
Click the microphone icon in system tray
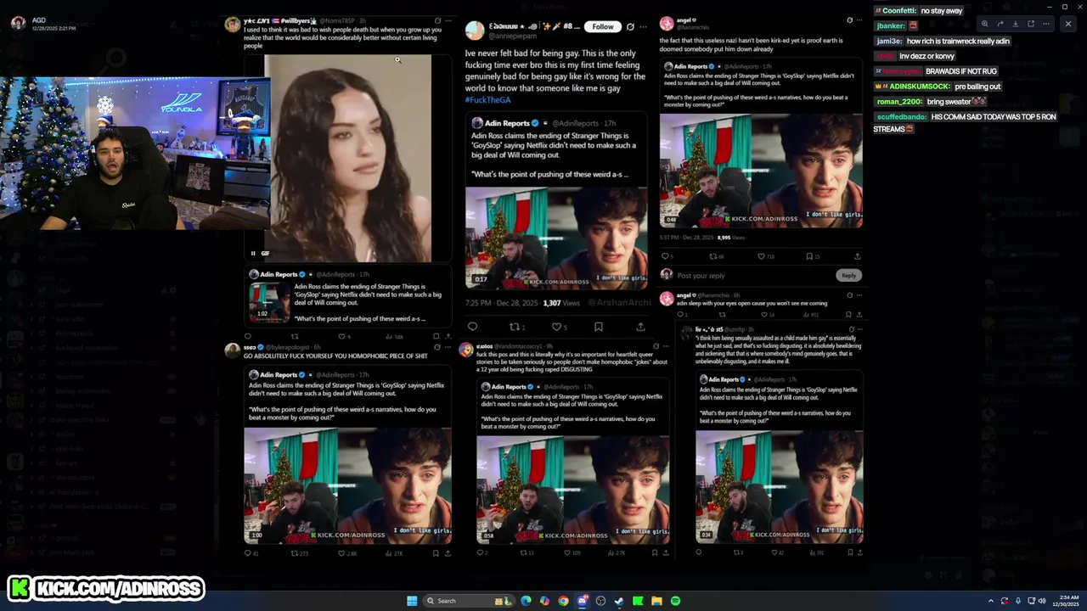coord(1018,601)
